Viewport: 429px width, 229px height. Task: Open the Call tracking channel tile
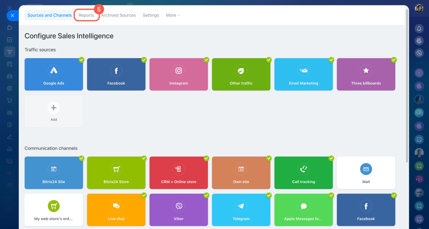[x=304, y=173]
